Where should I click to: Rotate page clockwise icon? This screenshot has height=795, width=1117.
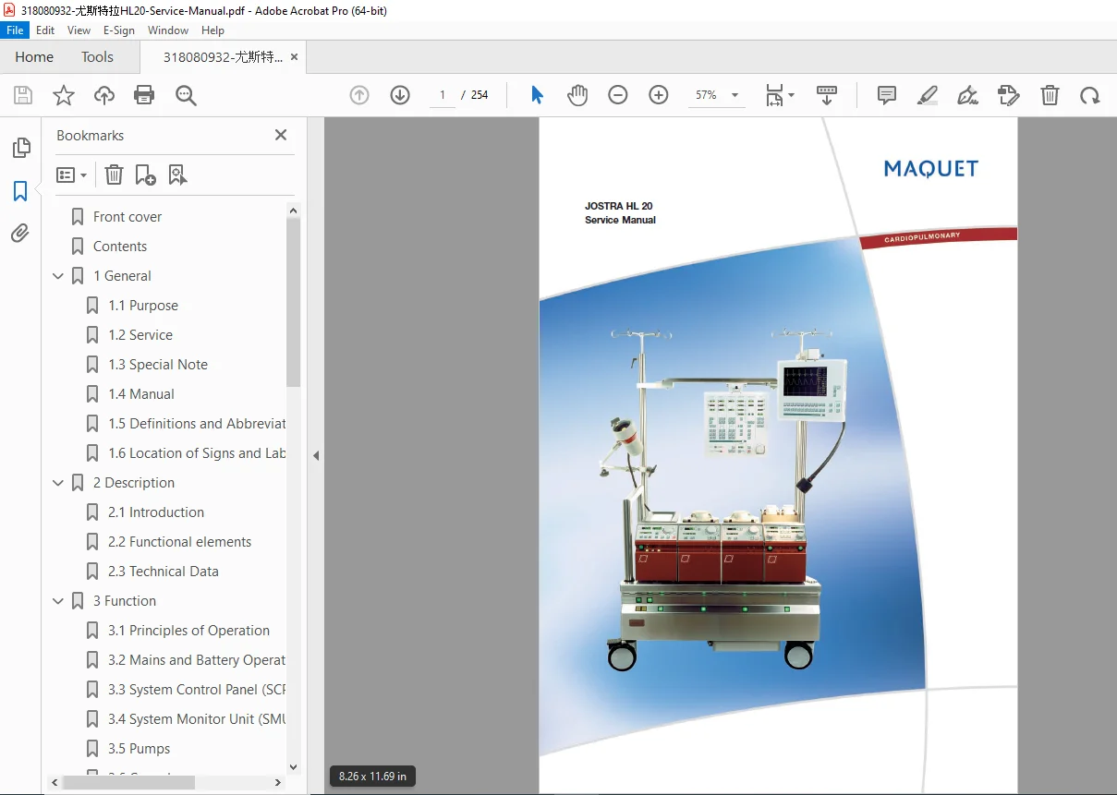pyautogui.click(x=1090, y=95)
